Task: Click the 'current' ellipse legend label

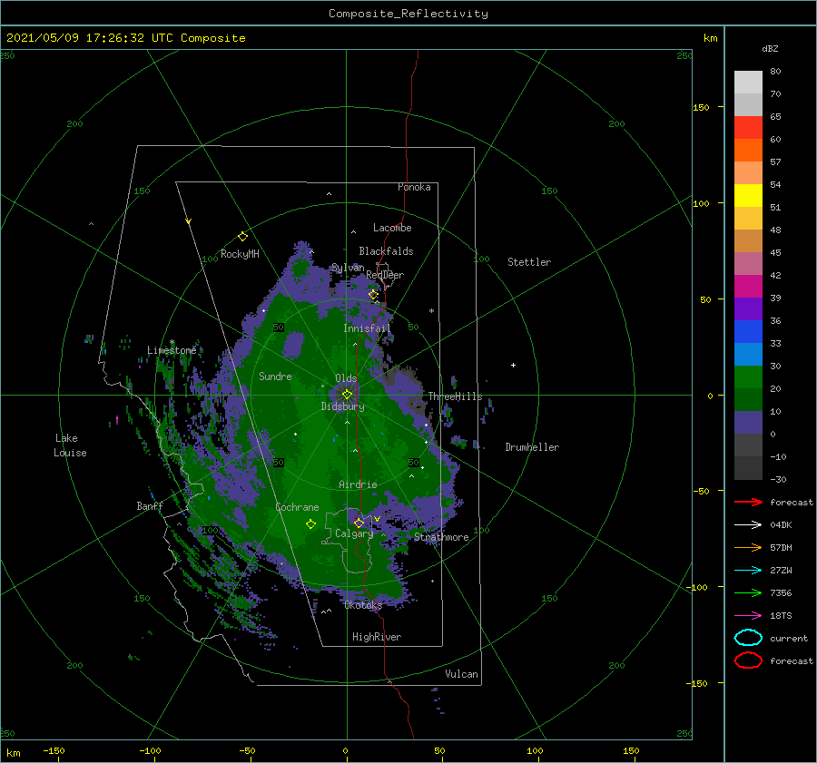Action: click(x=789, y=638)
